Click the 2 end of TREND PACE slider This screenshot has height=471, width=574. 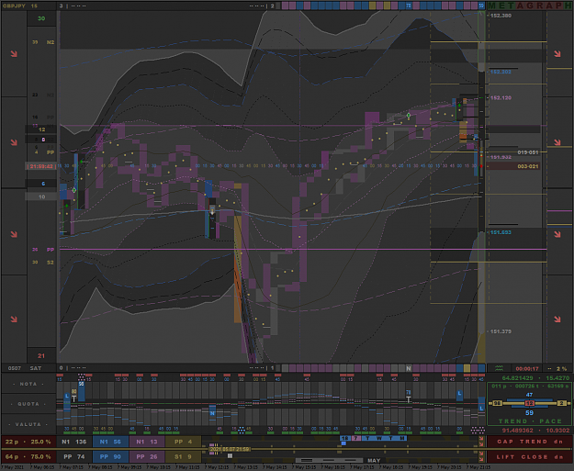[x=562, y=403]
